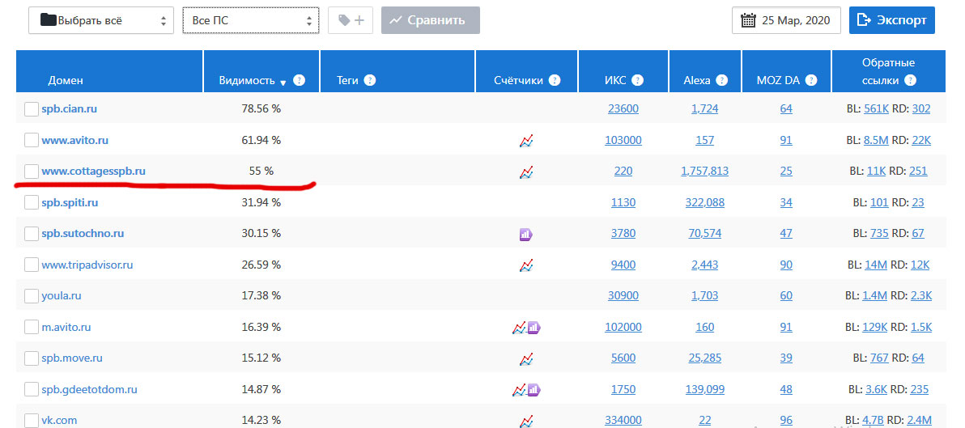The height and width of the screenshot is (428, 965).
Task: Sort by Обратные ссылки column header
Action: (888, 71)
